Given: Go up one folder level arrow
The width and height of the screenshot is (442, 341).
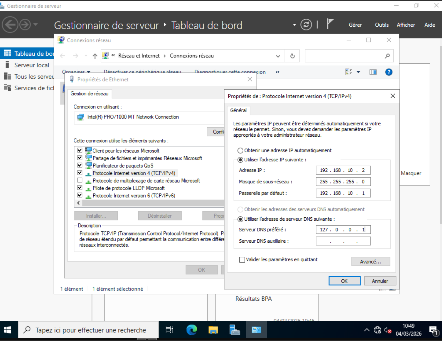Looking at the screenshot, I should pyautogui.click(x=95, y=56).
